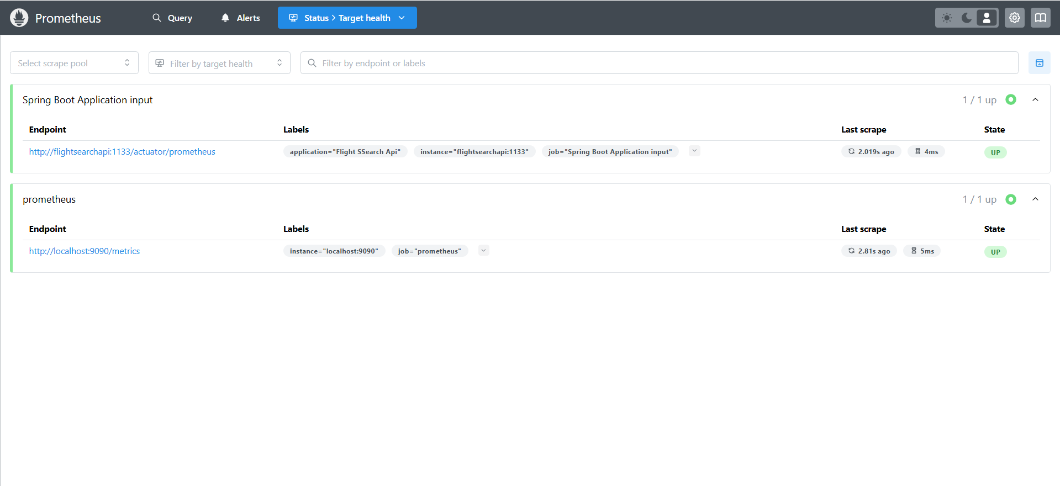
Task: Switch to dark theme moon icon
Action: 967,18
